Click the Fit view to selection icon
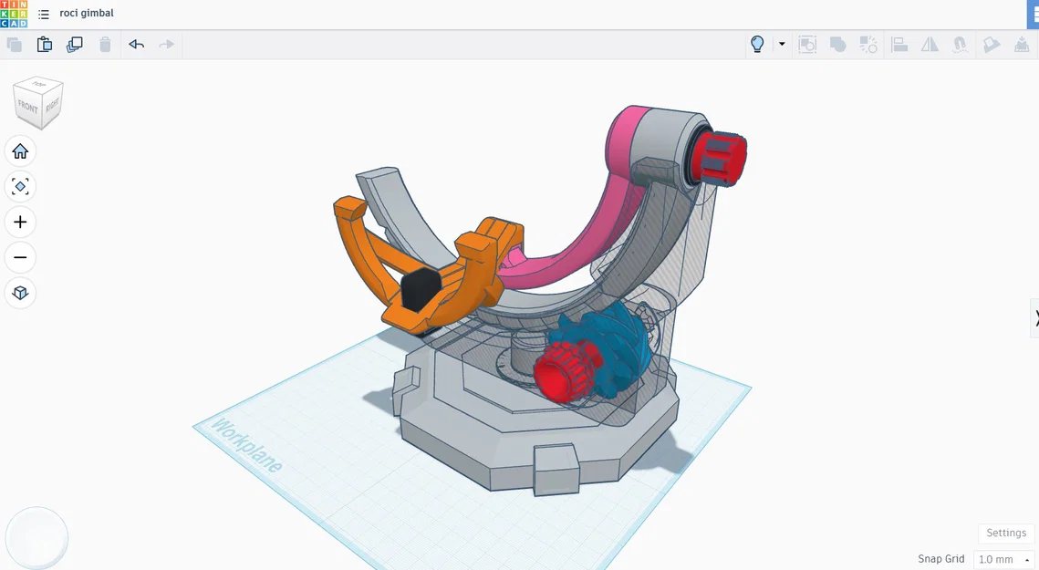Viewport: 1039px width, 570px height. 21,186
